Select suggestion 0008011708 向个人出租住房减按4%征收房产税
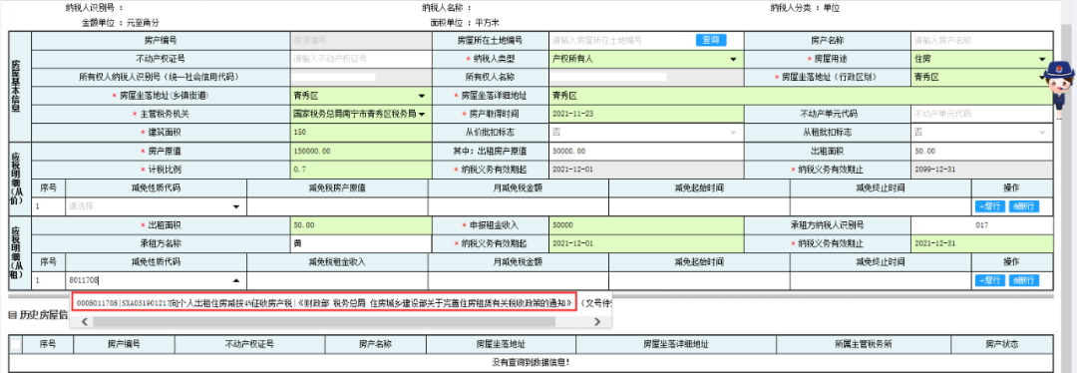The height and width of the screenshot is (373, 1077). [323, 302]
